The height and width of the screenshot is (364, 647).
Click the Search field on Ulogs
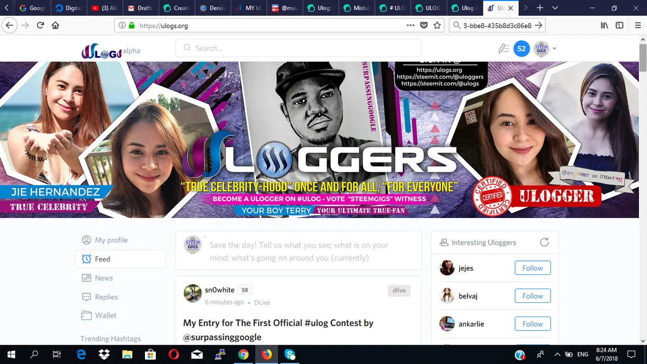coord(298,48)
